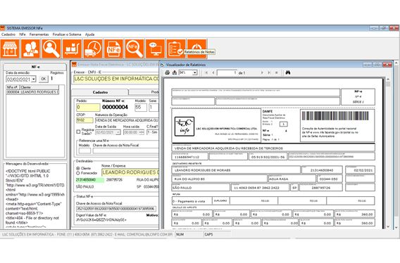Click the NFe nº column header
400x263 pixels.
coord(13,87)
